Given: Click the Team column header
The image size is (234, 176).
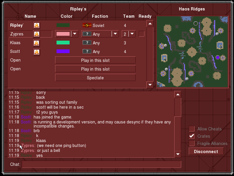Looking at the screenshot, I should click(129, 16).
